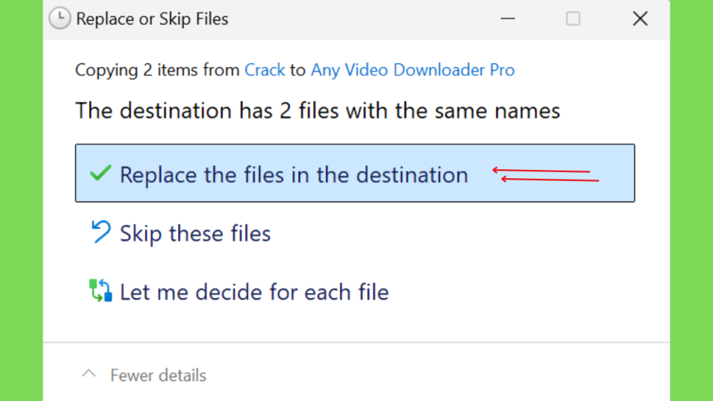Viewport: 713px width, 401px height.
Task: Click the Copying 2 items from text
Action: [157, 70]
